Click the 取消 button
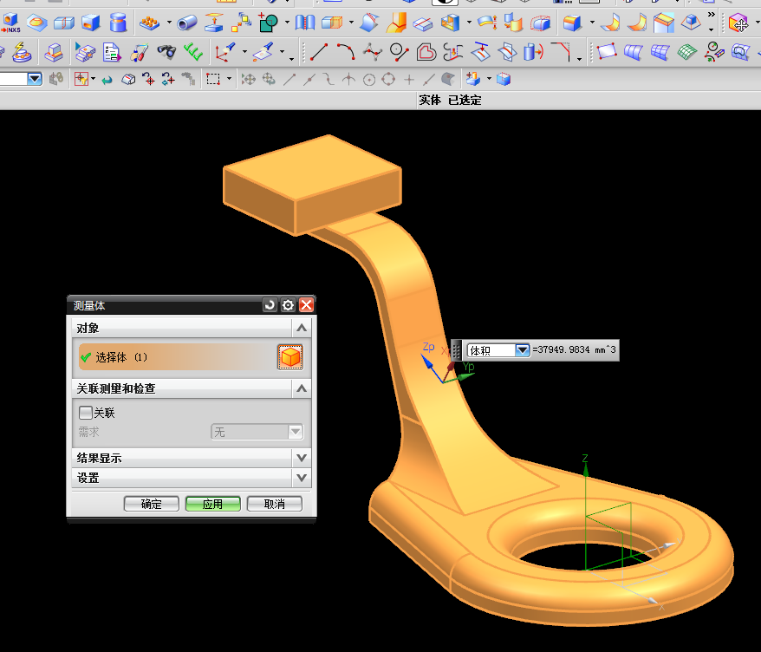The height and width of the screenshot is (652, 761). (275, 504)
